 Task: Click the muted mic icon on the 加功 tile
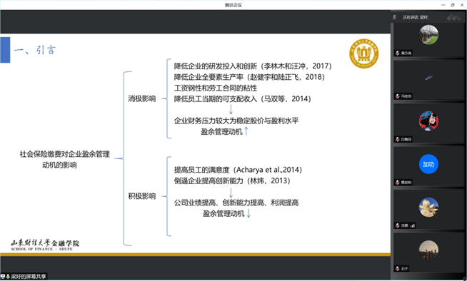397,183
